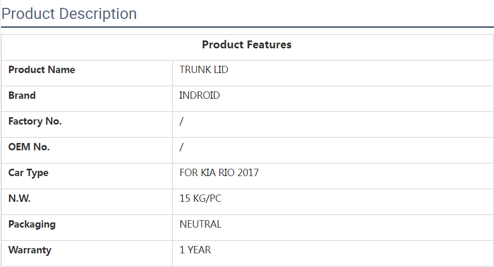Click the Product Description heading
The image size is (494, 267).
(x=69, y=14)
